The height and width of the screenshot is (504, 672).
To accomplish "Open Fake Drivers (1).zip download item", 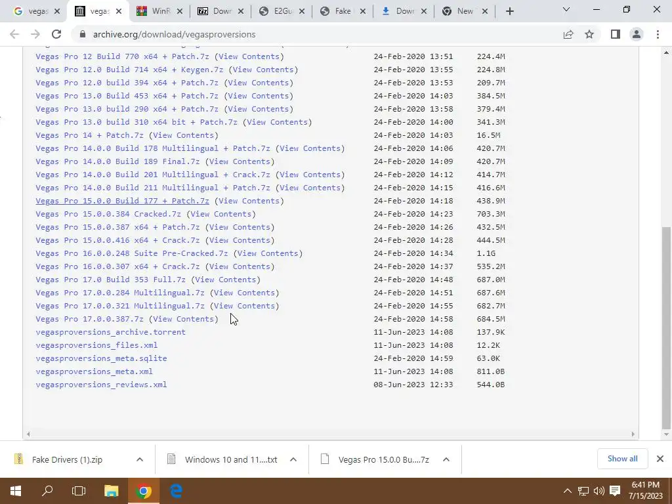I will (68, 459).
